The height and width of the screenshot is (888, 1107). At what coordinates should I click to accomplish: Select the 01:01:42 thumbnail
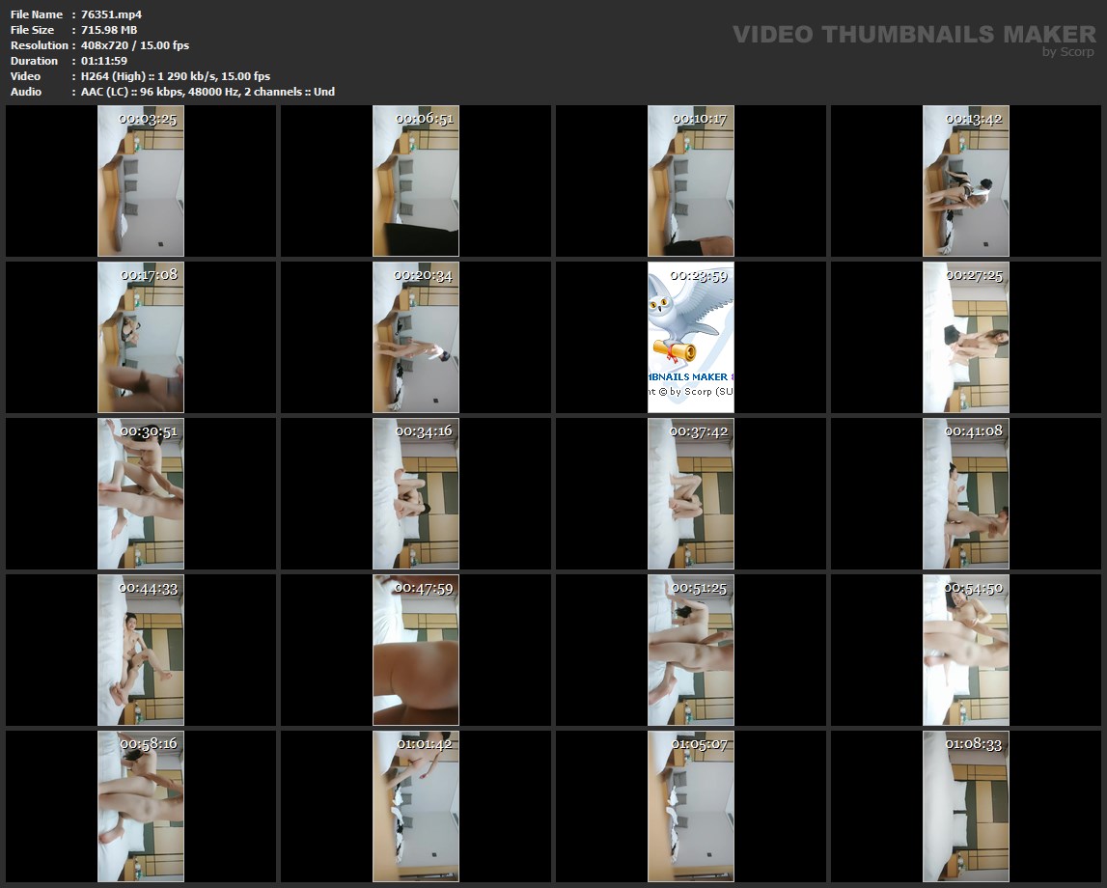[415, 807]
